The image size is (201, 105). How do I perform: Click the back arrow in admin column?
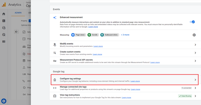(16, 32)
